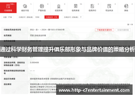The height and width of the screenshot is (97, 135).
Task: Filter by 行政许可（新标准）1550
Action: [x=29, y=17]
